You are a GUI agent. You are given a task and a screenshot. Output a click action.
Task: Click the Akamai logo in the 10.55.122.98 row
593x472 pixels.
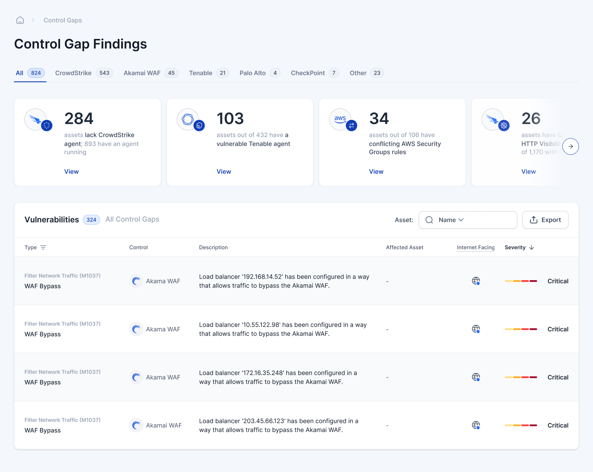136,329
